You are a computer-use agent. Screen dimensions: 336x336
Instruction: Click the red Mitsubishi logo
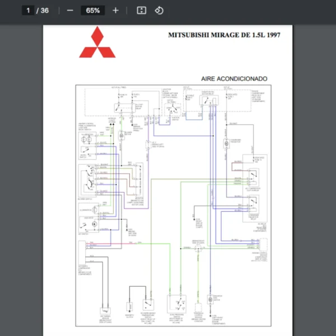[97, 43]
